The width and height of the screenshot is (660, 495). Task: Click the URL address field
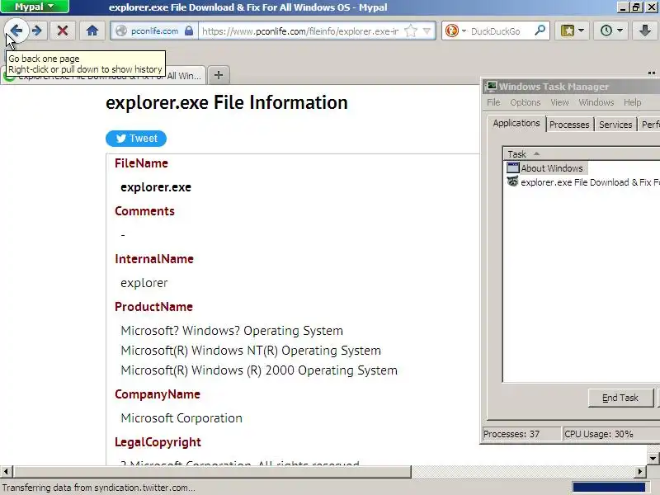tap(300, 31)
